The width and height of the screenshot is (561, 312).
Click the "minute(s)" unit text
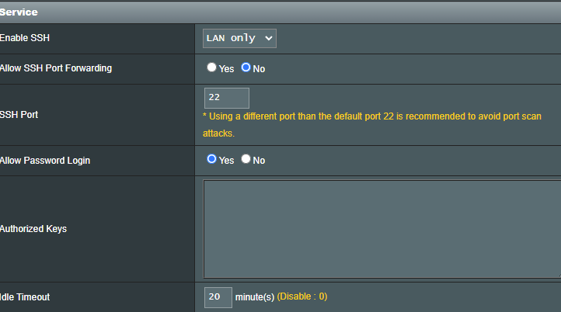[x=254, y=296]
